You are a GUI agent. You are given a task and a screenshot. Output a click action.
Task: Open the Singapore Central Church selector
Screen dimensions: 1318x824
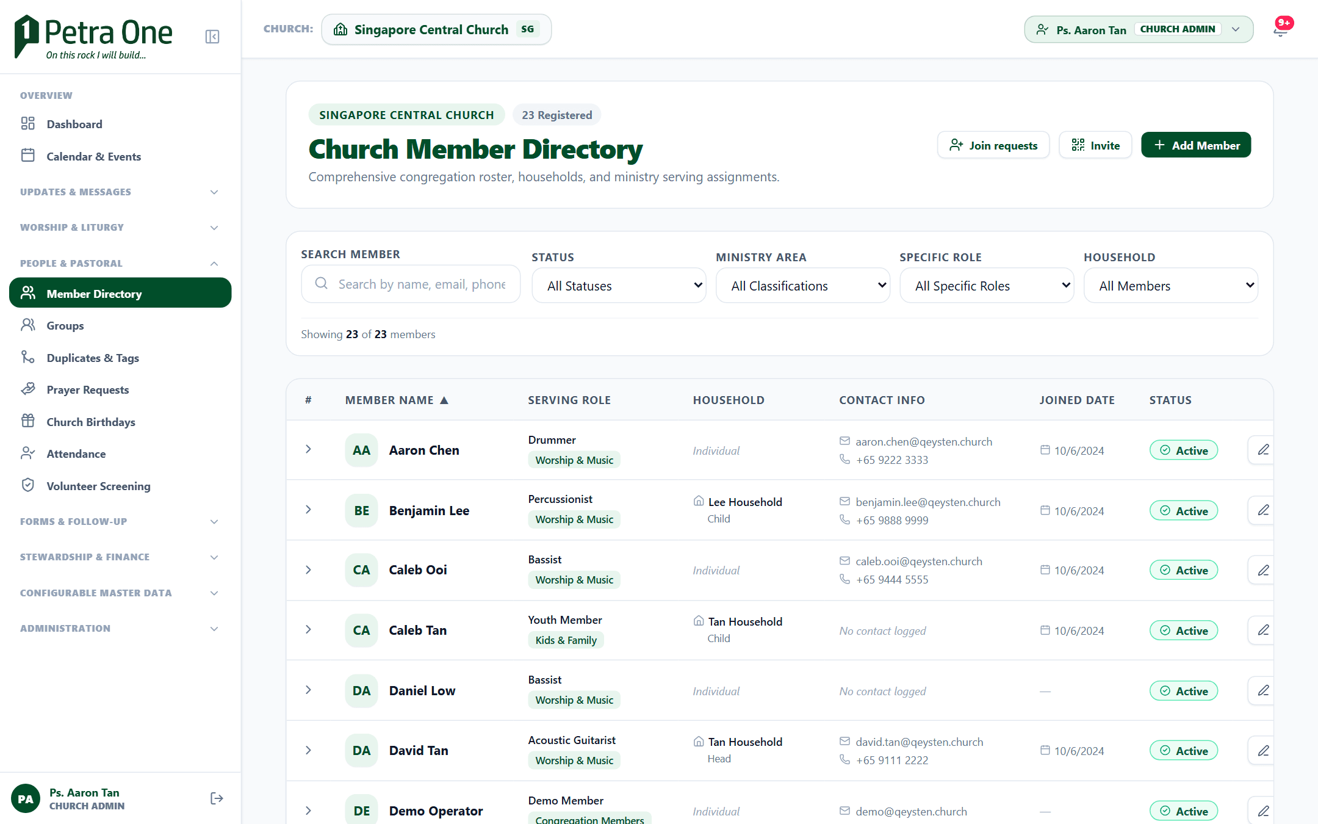coord(436,29)
